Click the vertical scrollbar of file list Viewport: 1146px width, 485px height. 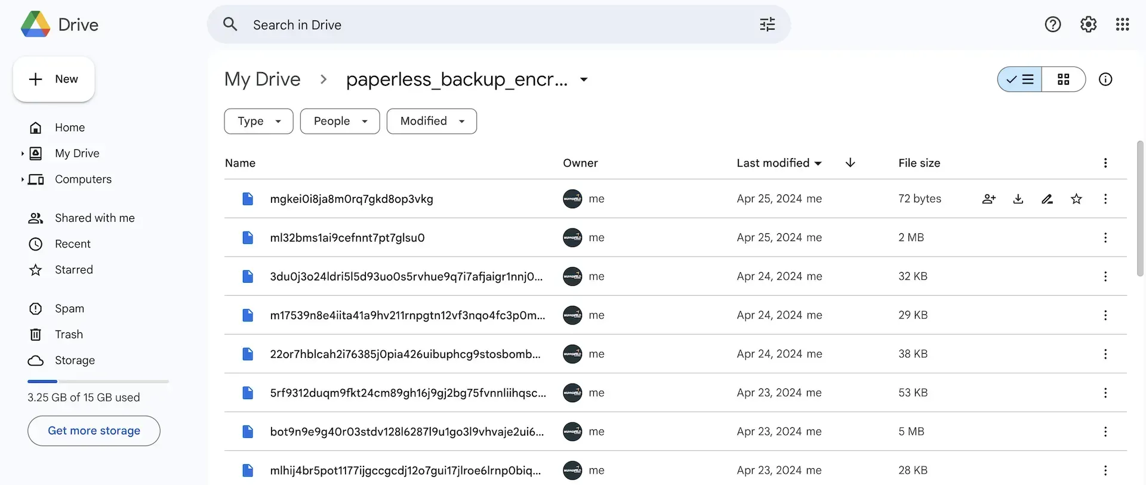(x=1140, y=209)
